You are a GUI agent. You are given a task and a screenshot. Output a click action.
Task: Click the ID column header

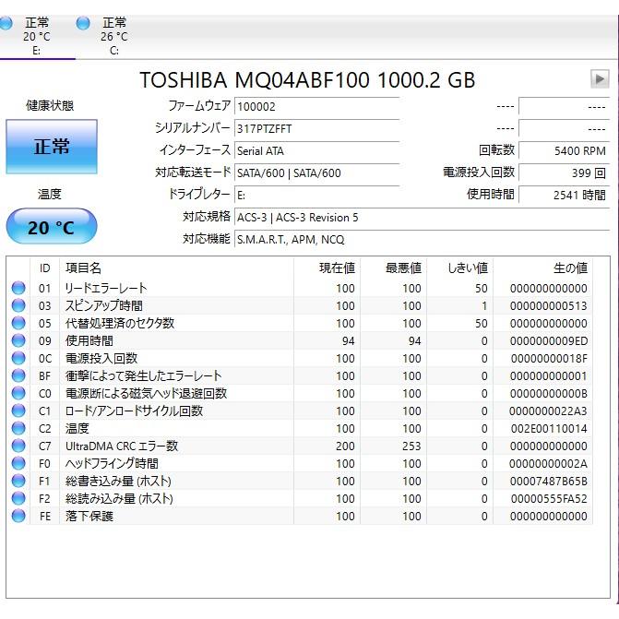(x=44, y=268)
